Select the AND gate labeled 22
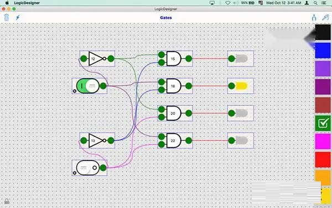332x208 pixels. 174,140
